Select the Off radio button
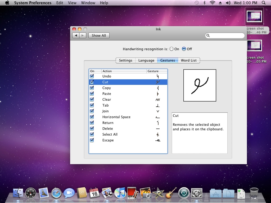 [184, 49]
